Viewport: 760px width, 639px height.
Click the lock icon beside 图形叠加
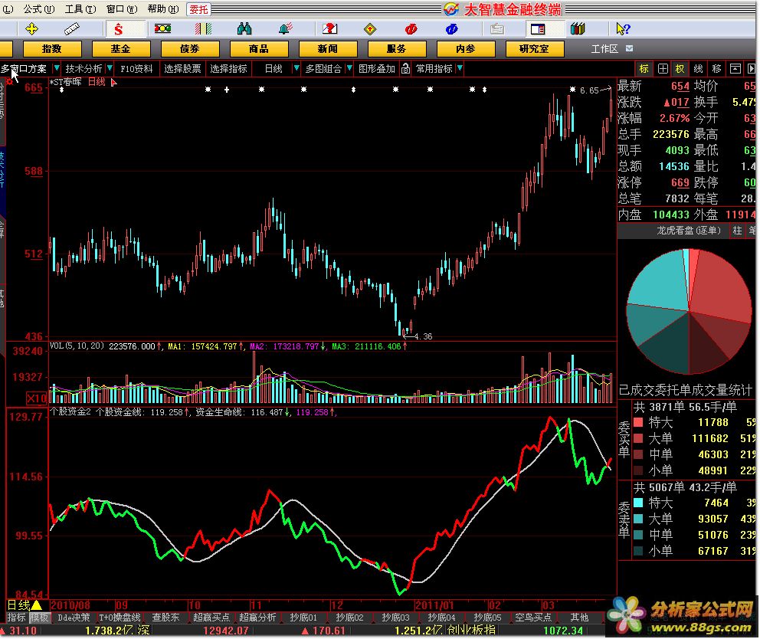click(406, 69)
